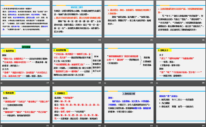Image resolution: width=206 pixels, height=127 pixels.
Task: Click the transition star icon under slide 23
Action: click(x=106, y=125)
